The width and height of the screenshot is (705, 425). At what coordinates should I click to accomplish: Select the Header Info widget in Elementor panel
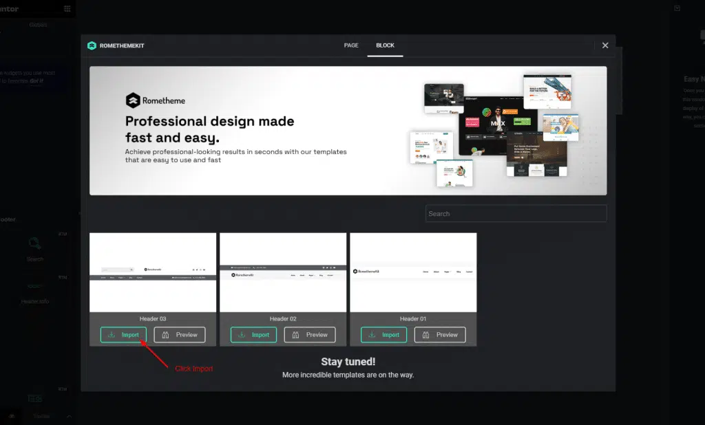34,292
